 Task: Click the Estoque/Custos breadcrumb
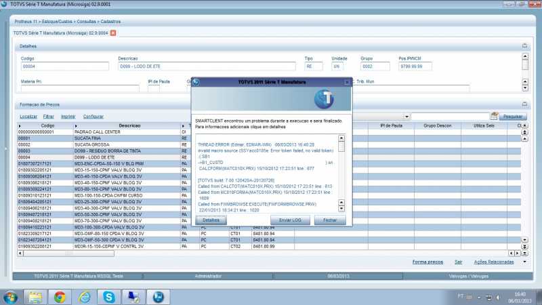[x=57, y=22]
